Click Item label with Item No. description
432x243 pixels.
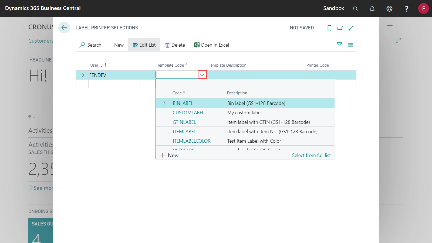[272, 132]
